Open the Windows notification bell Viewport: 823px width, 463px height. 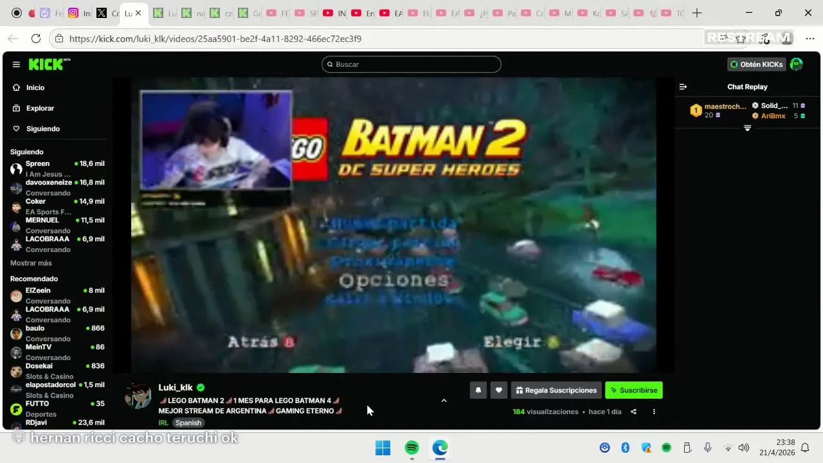point(805,448)
